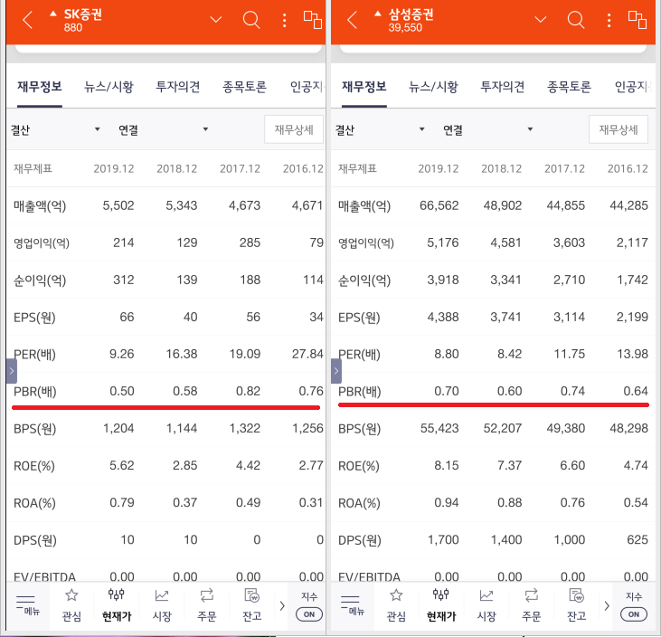This screenshot has width=661, height=637.
Task: Open 시장 in SK증권 bottom bar
Action: pos(162,605)
